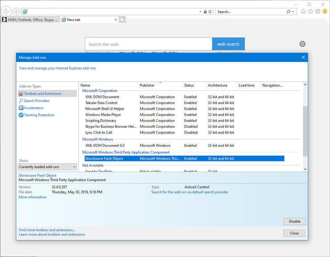Screen dimensions: 330x257
Task: Open Tracking Protection add-on type
Action: click(39, 115)
